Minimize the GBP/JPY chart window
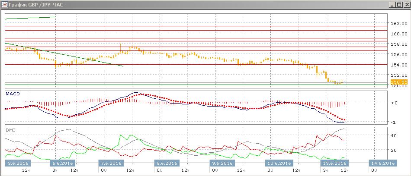Viewport: 411px width, 176px height. [393, 4]
